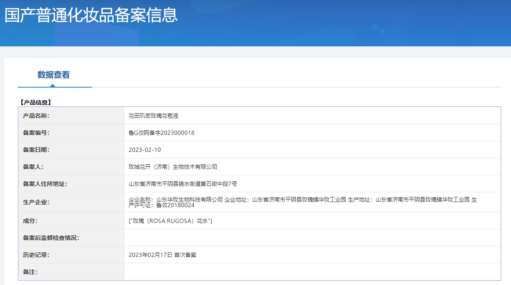The width and height of the screenshot is (511, 285).
Task: Click the 备案人住所地址 address value
Action: coord(183,184)
